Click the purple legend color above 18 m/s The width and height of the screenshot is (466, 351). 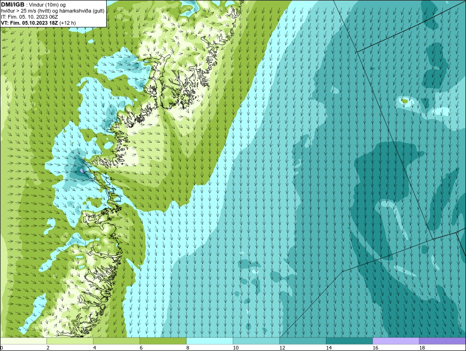[x=443, y=341]
